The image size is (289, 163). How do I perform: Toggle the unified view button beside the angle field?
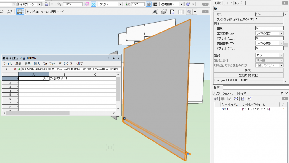tap(149, 4)
